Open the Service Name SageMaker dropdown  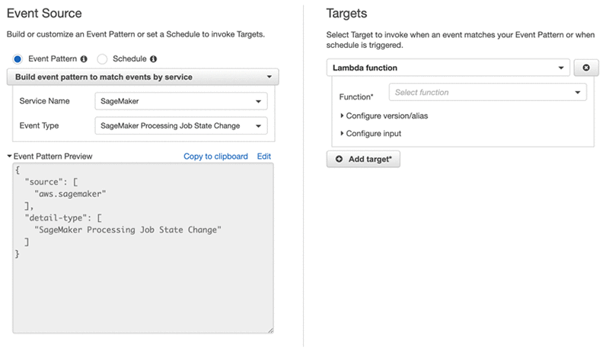(182, 102)
